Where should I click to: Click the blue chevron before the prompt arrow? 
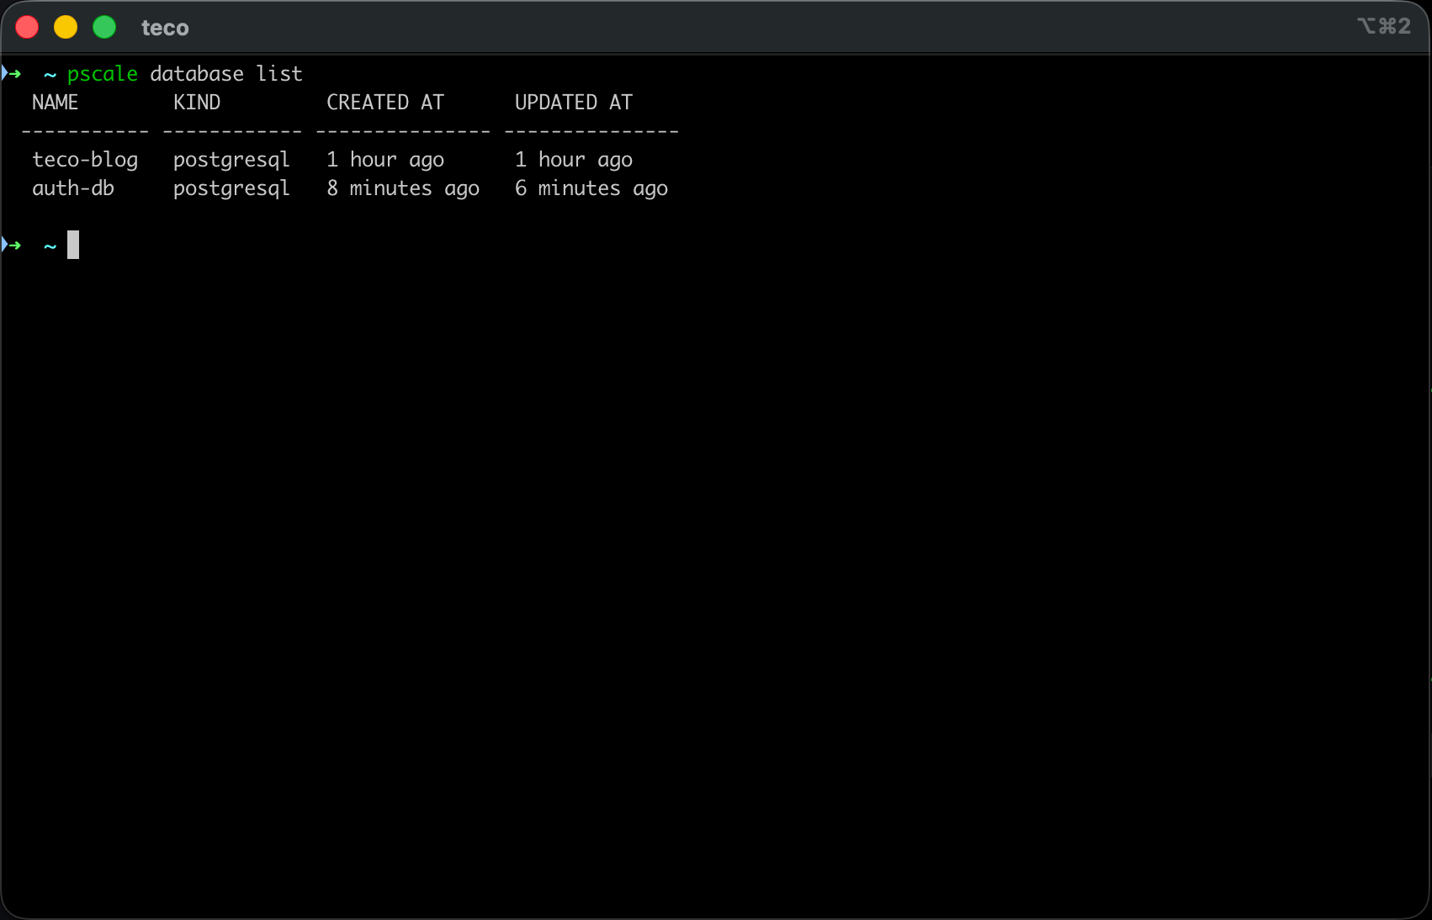[x=6, y=72]
